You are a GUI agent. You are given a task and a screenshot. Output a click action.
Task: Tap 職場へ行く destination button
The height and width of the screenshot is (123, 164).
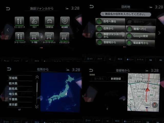click(x=141, y=29)
